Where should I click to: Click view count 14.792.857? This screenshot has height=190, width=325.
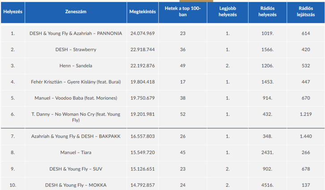tap(143, 185)
